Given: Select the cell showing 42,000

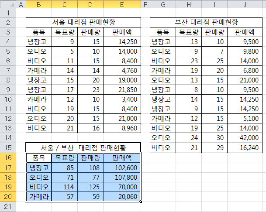Looking at the screenshot, I should (245, 138).
